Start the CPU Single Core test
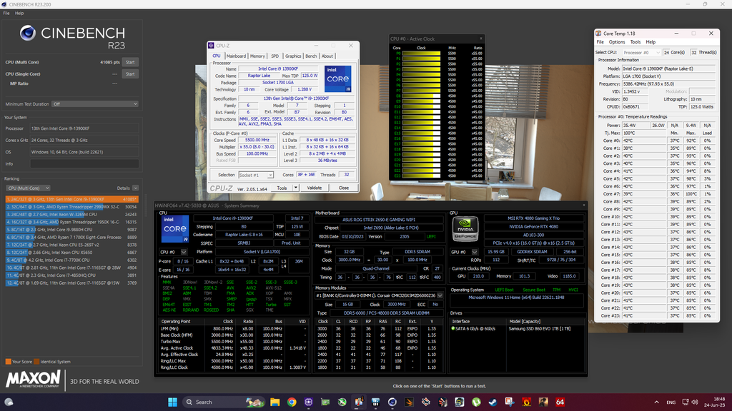This screenshot has height=411, width=732. [130, 73]
